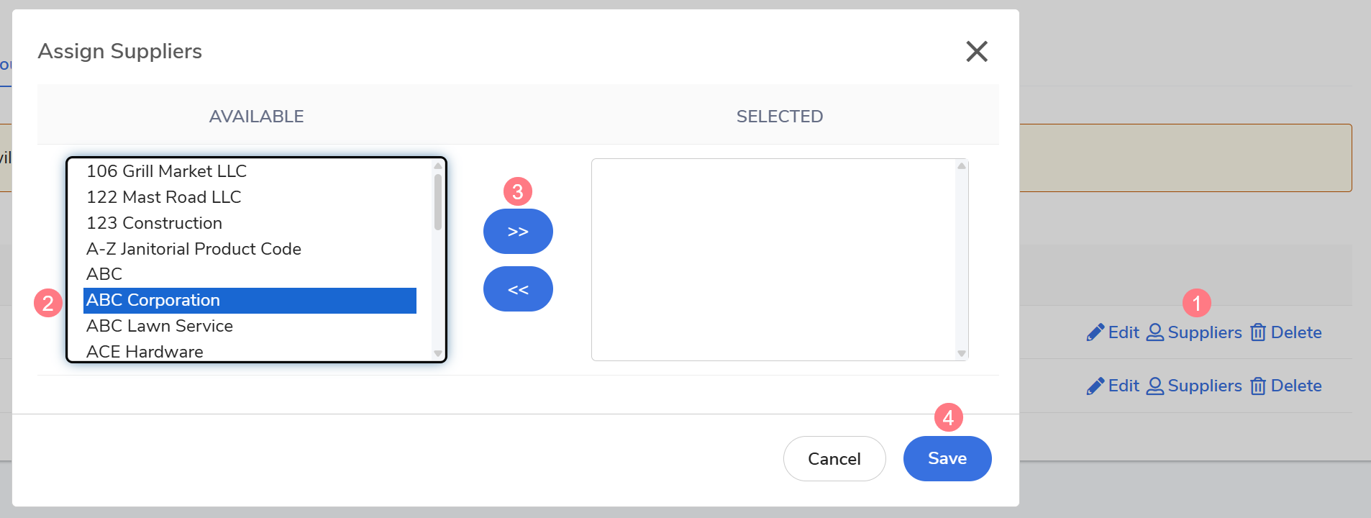This screenshot has width=1371, height=518.
Task: Click the trash icon in first row
Action: pos(1257,332)
